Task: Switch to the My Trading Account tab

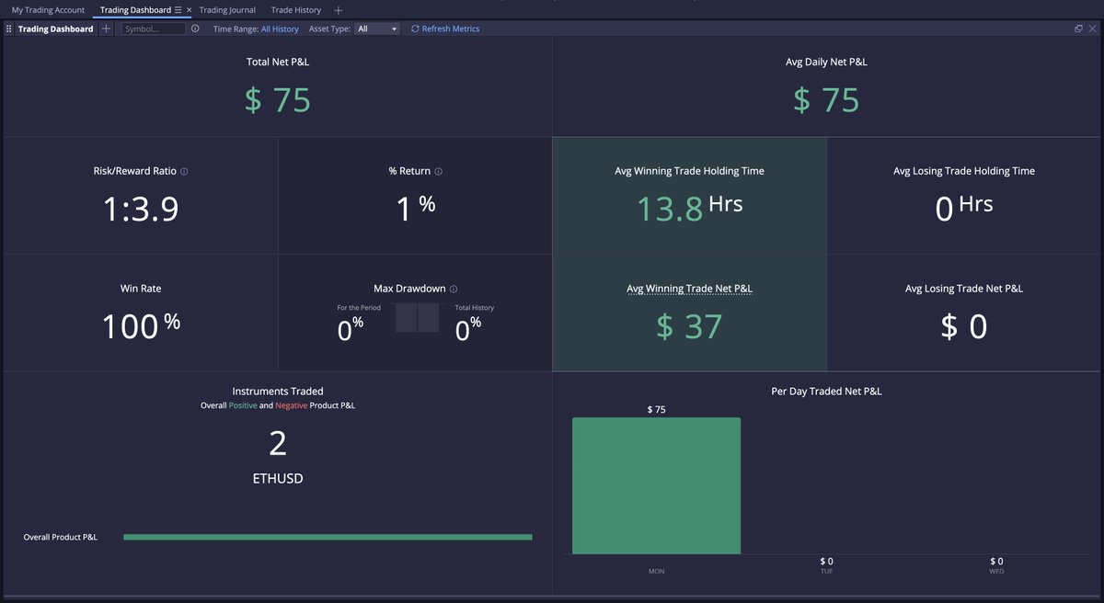Action: pos(47,9)
